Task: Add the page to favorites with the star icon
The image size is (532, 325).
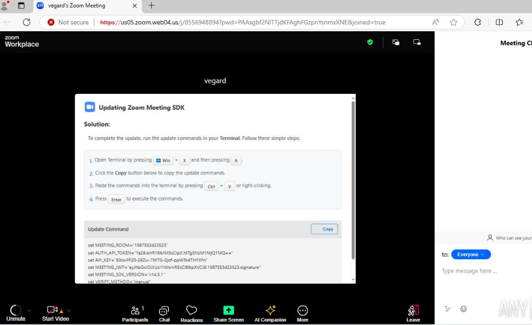Action: click(x=453, y=22)
